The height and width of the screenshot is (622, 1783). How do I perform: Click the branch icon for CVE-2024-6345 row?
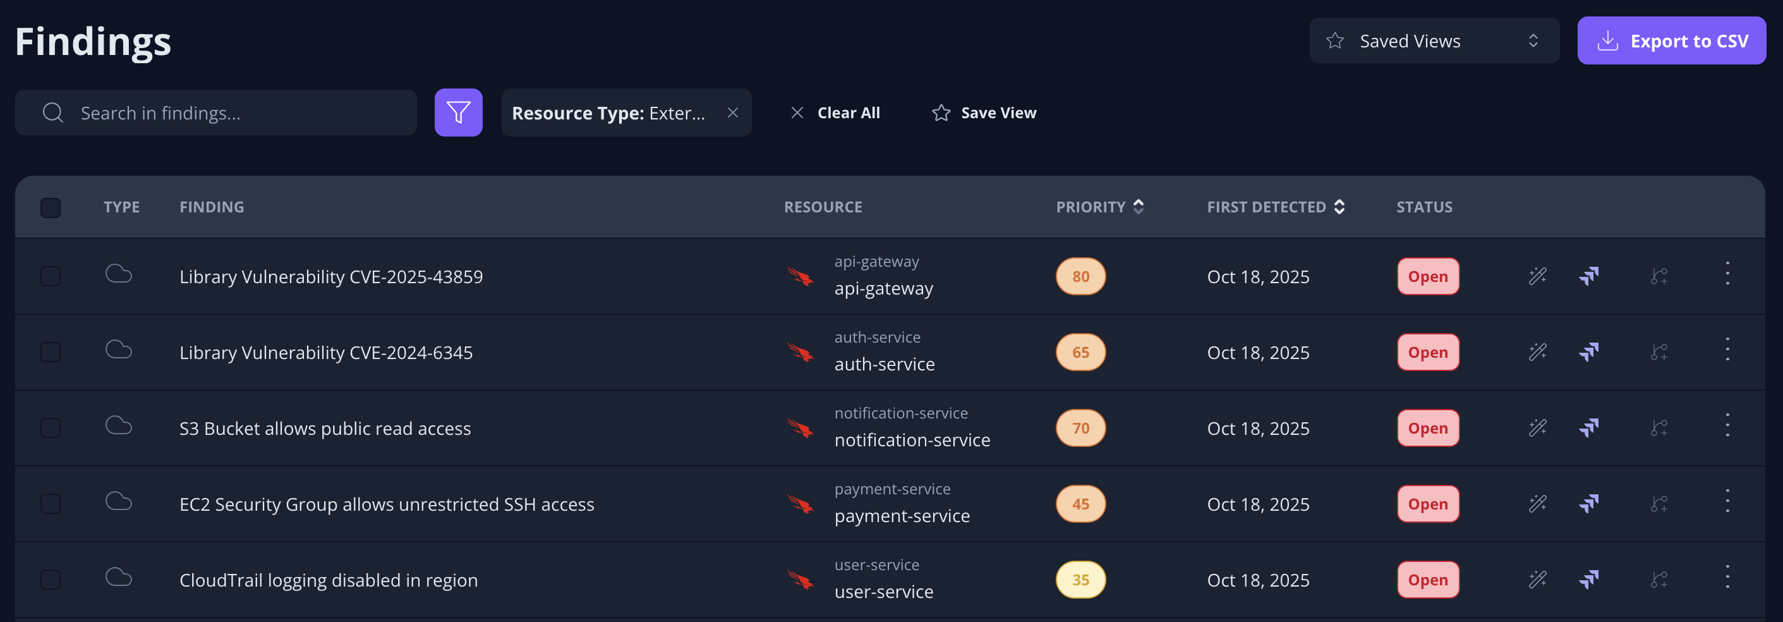(x=1659, y=352)
